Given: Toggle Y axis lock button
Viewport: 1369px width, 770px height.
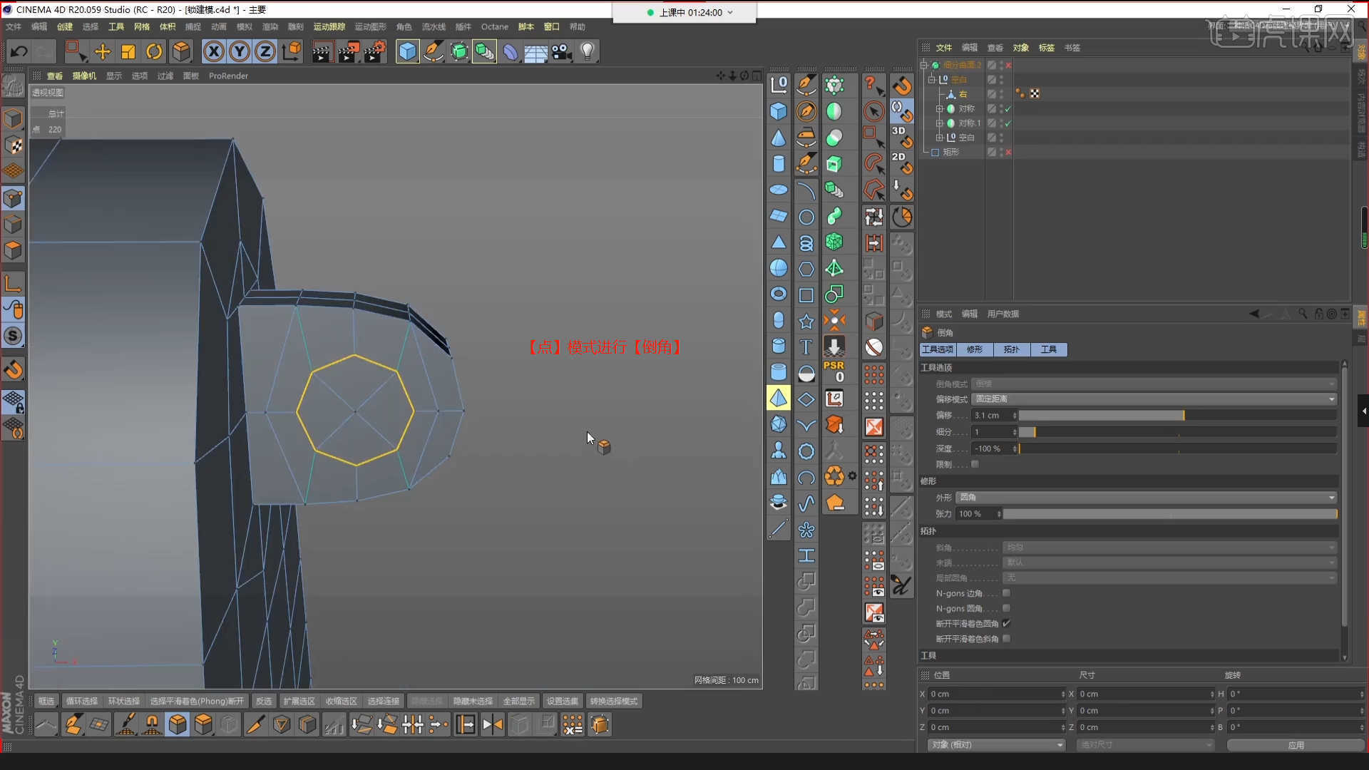Looking at the screenshot, I should coord(240,51).
